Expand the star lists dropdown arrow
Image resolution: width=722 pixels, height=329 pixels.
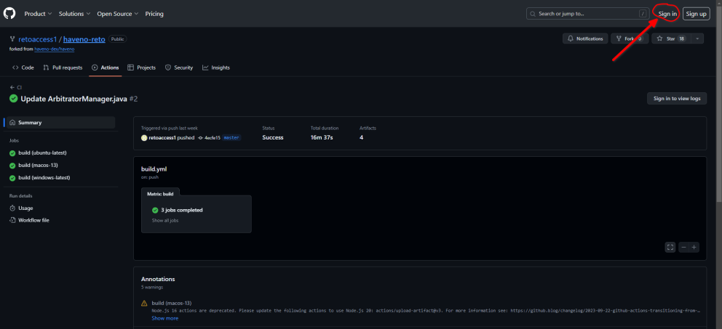697,38
